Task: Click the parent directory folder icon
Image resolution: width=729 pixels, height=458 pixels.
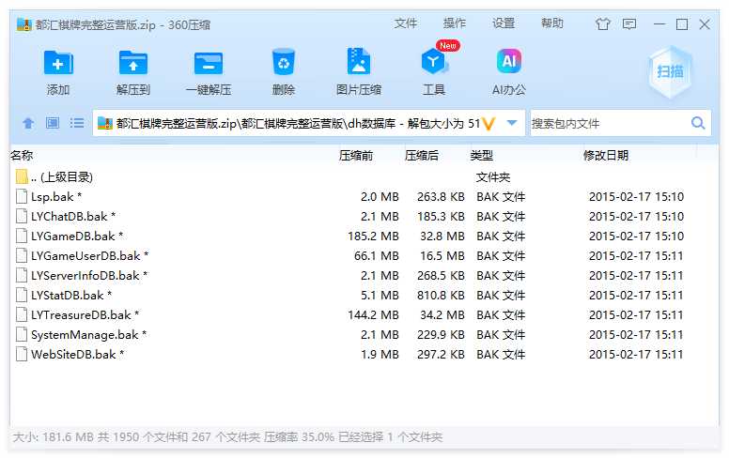Action: [x=22, y=176]
